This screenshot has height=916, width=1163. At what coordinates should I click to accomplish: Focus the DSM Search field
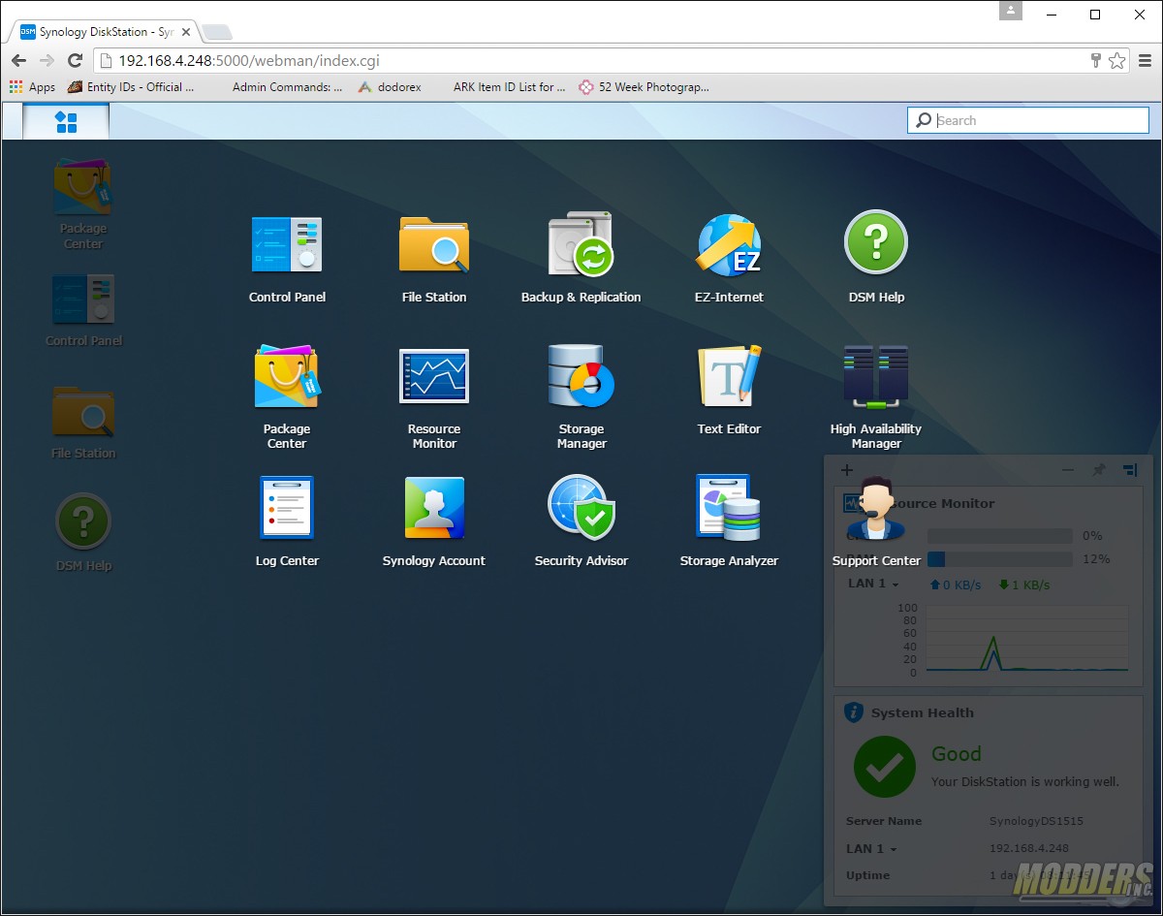[1028, 120]
